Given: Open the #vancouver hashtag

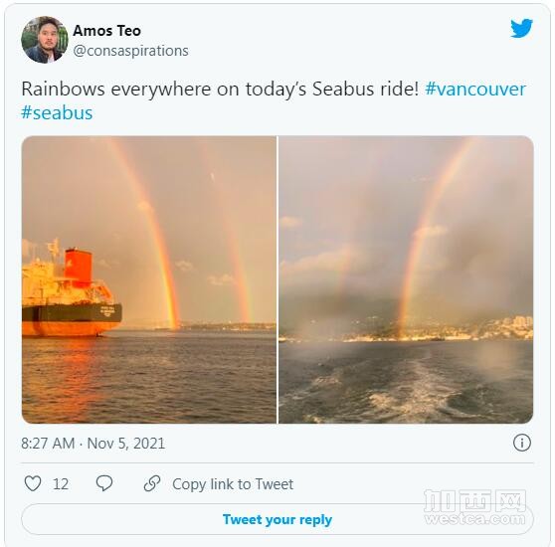Looking at the screenshot, I should click(x=475, y=89).
